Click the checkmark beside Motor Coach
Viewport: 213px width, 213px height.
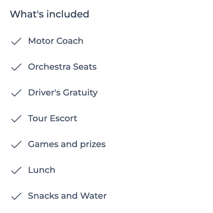(x=16, y=41)
